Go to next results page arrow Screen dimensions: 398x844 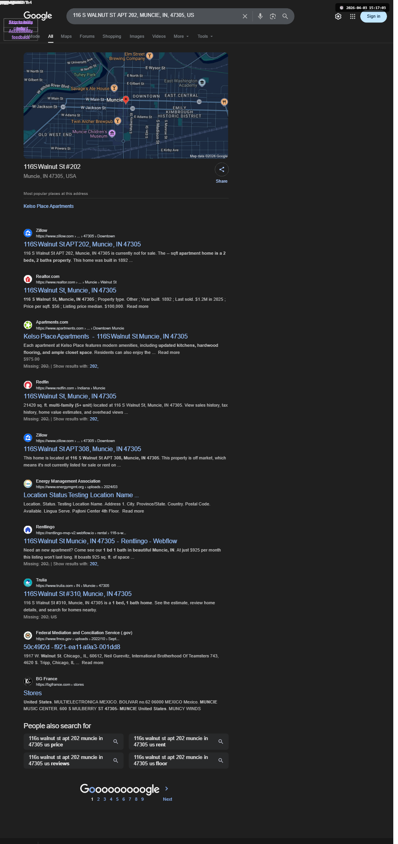coord(167,788)
